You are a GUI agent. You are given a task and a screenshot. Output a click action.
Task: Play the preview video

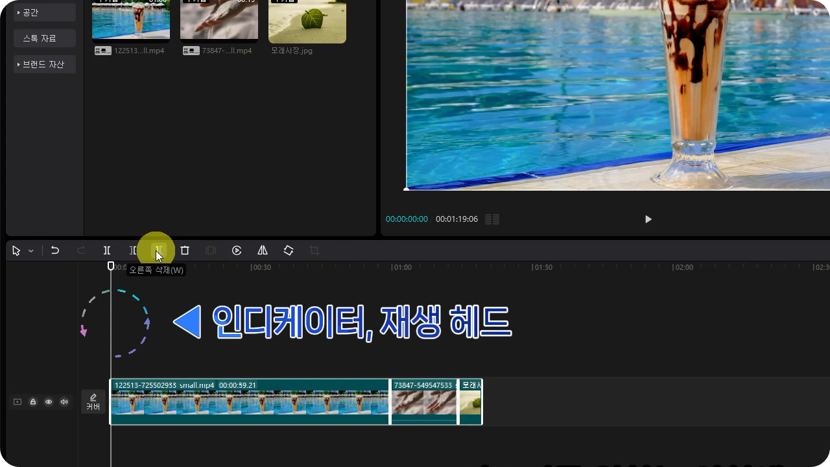[648, 219]
